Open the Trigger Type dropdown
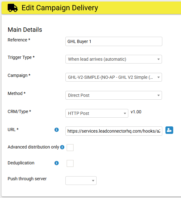The height and width of the screenshot is (198, 181). pyautogui.click(x=114, y=59)
